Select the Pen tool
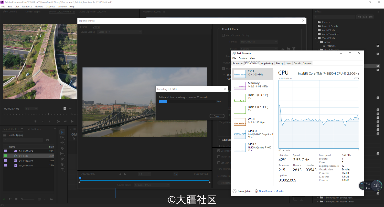Viewport: 384px width, 207px height. click(x=62, y=159)
